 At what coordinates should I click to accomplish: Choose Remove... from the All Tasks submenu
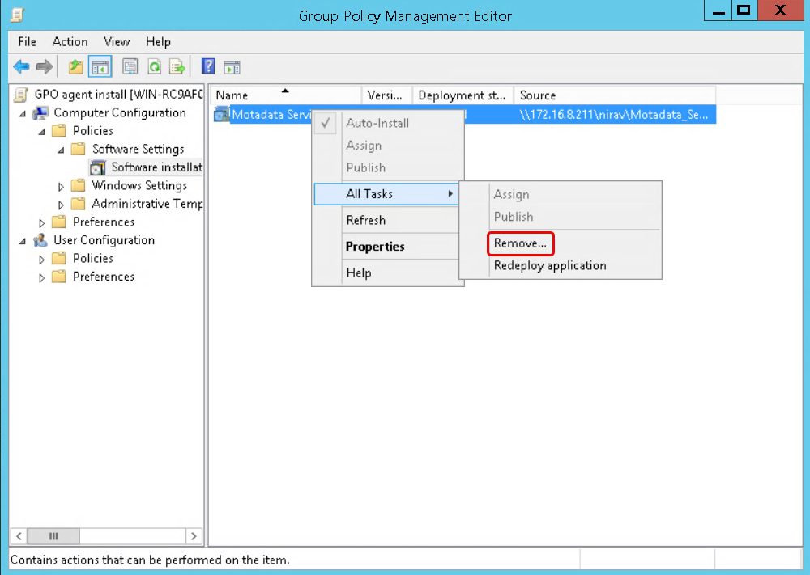pos(520,243)
